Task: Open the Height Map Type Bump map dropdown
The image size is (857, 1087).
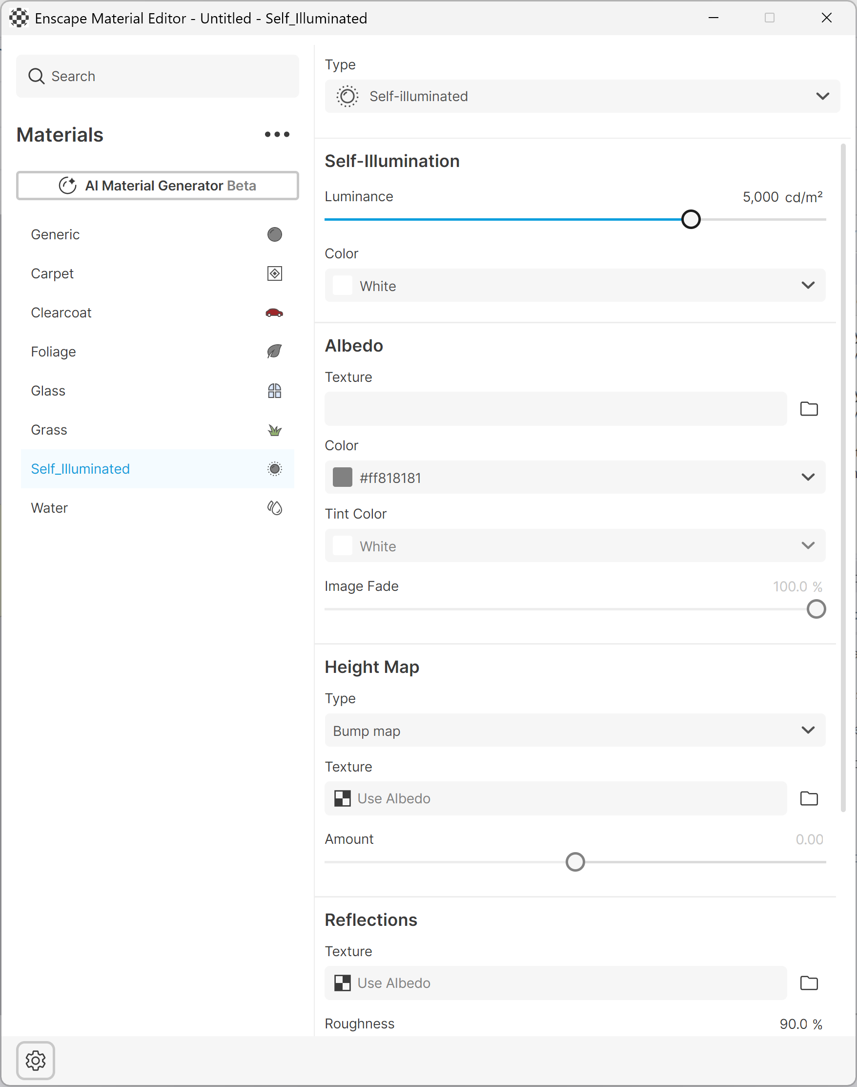Action: point(575,730)
